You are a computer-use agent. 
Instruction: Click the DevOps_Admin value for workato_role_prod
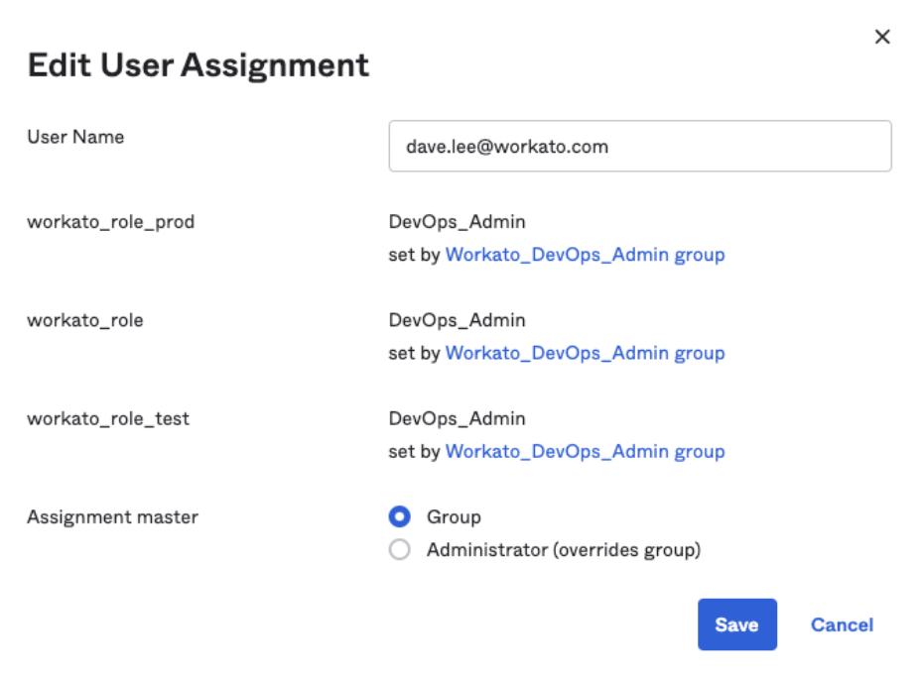pyautogui.click(x=457, y=222)
